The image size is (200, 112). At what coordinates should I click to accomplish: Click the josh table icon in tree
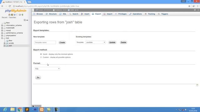[x=7, y=46]
